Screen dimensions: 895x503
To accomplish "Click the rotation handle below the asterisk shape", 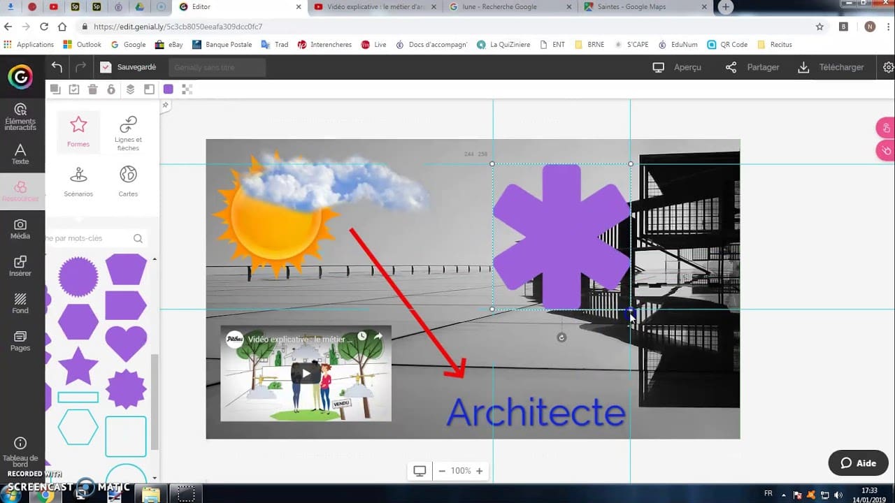I will pyautogui.click(x=561, y=337).
